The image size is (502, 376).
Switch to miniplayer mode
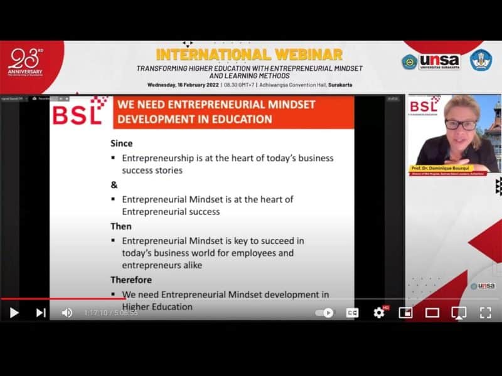[x=405, y=313]
